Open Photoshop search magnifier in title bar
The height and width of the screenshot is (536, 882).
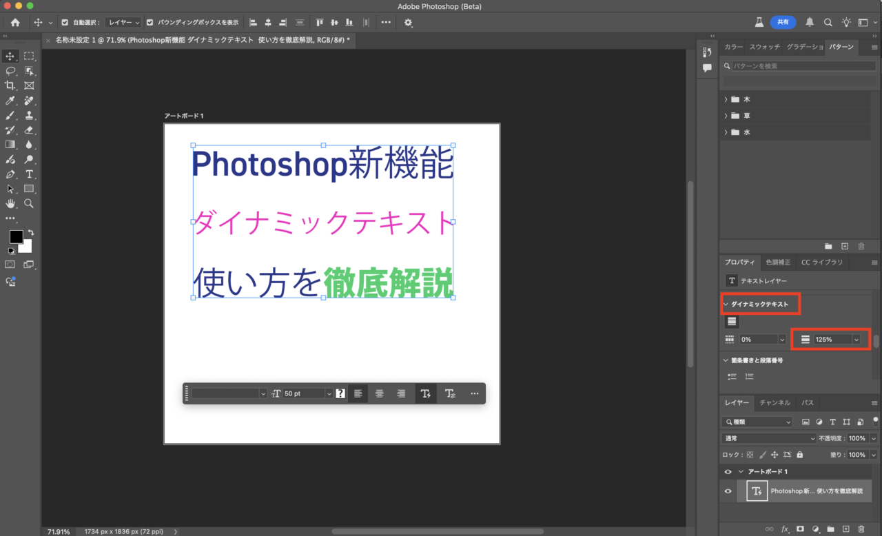click(x=828, y=22)
